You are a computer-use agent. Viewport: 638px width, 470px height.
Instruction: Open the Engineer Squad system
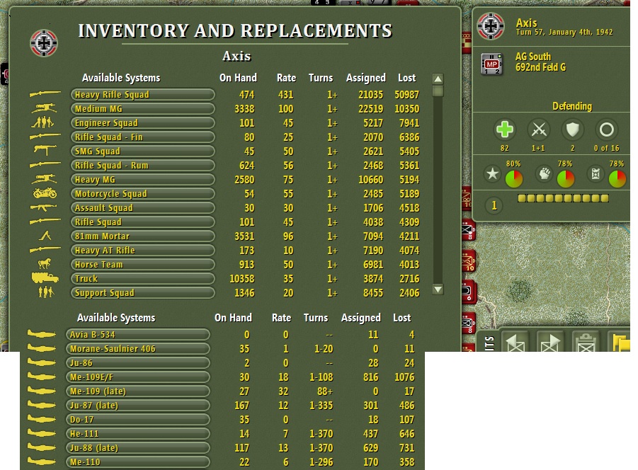click(x=143, y=122)
